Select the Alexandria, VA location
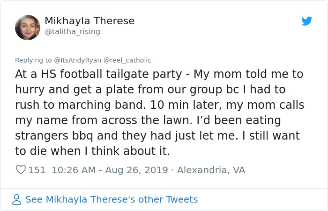The height and width of the screenshot is (211, 328). (x=211, y=170)
